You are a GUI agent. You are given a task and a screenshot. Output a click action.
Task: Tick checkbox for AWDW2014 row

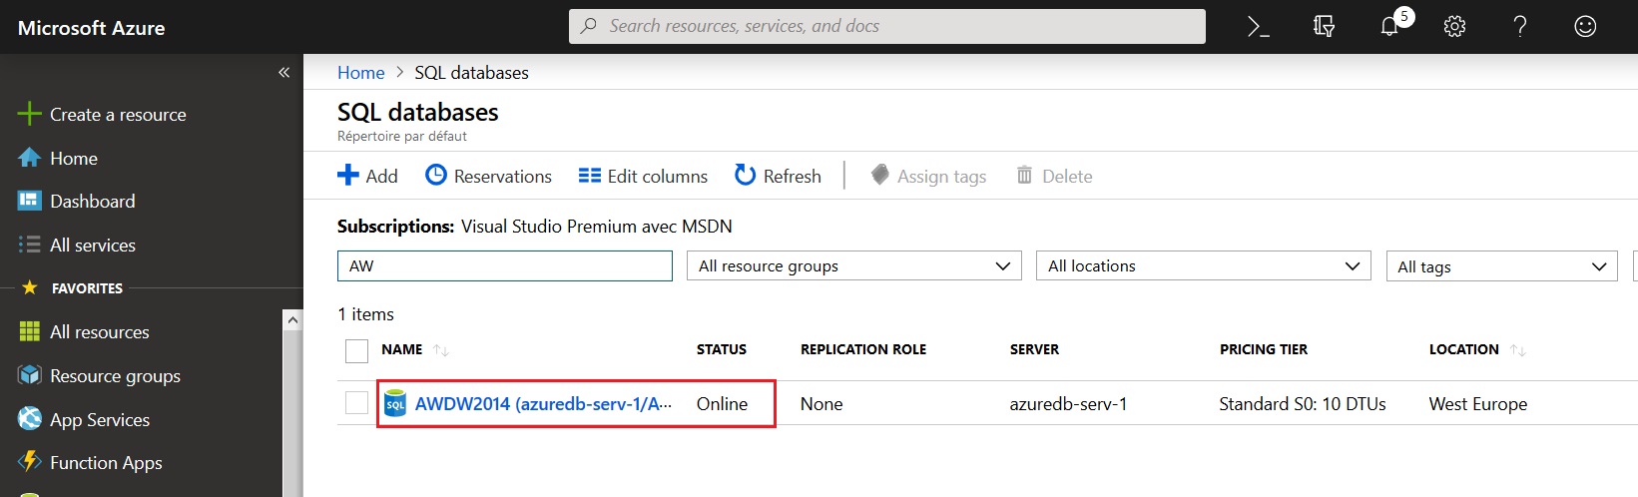point(356,402)
